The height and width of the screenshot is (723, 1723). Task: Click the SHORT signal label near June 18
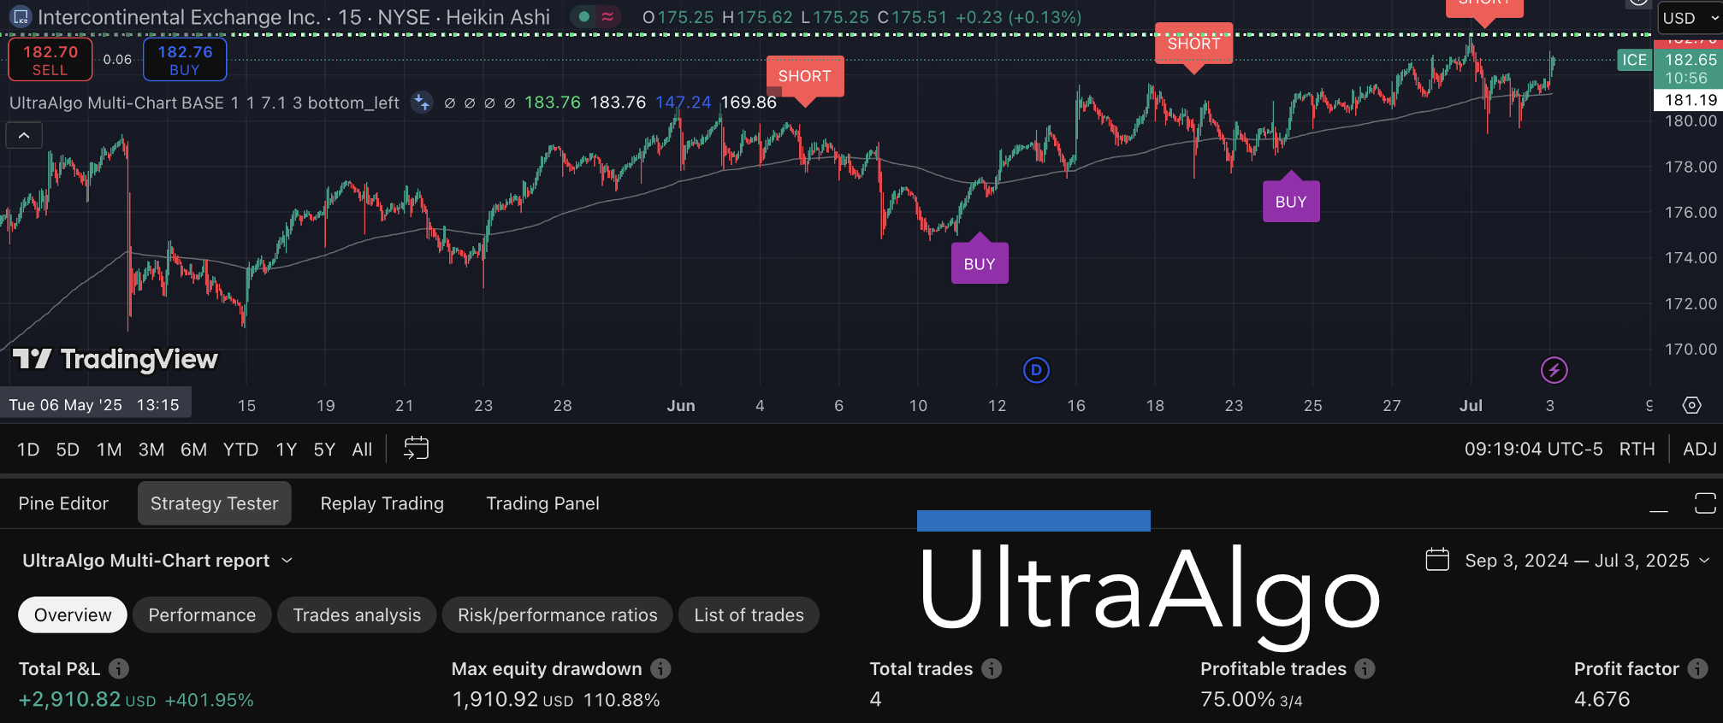(1194, 44)
